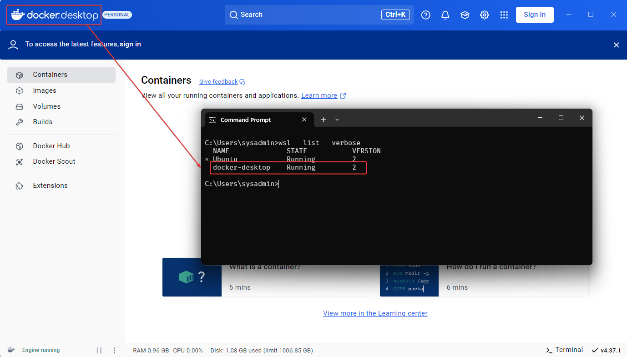The height and width of the screenshot is (357, 627).
Task: Click the 5 mins tutorial text
Action: pyautogui.click(x=240, y=287)
